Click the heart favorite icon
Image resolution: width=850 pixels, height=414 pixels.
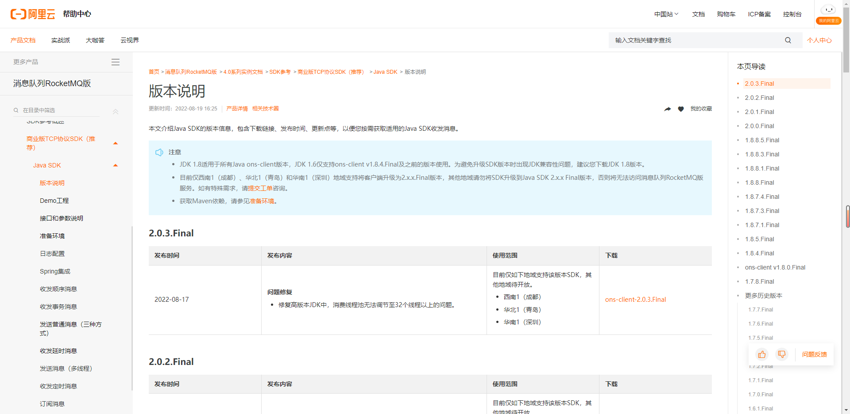pyautogui.click(x=681, y=109)
